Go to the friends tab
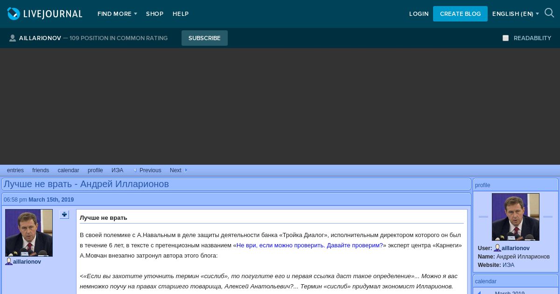Image resolution: width=560 pixels, height=294 pixels. coord(41,170)
